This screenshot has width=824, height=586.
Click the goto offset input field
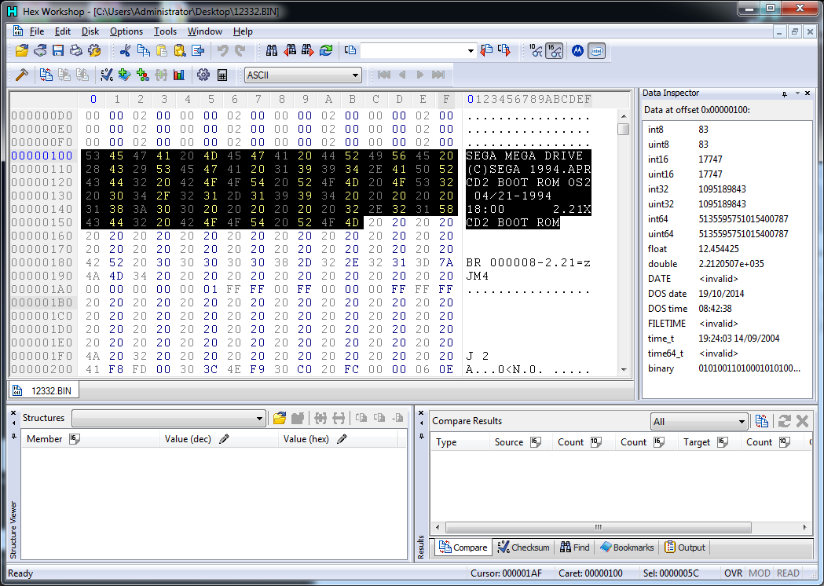pos(412,50)
